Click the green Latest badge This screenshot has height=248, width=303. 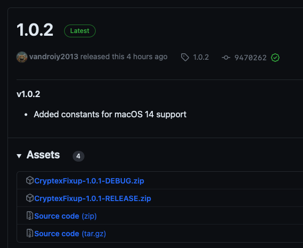pos(80,31)
